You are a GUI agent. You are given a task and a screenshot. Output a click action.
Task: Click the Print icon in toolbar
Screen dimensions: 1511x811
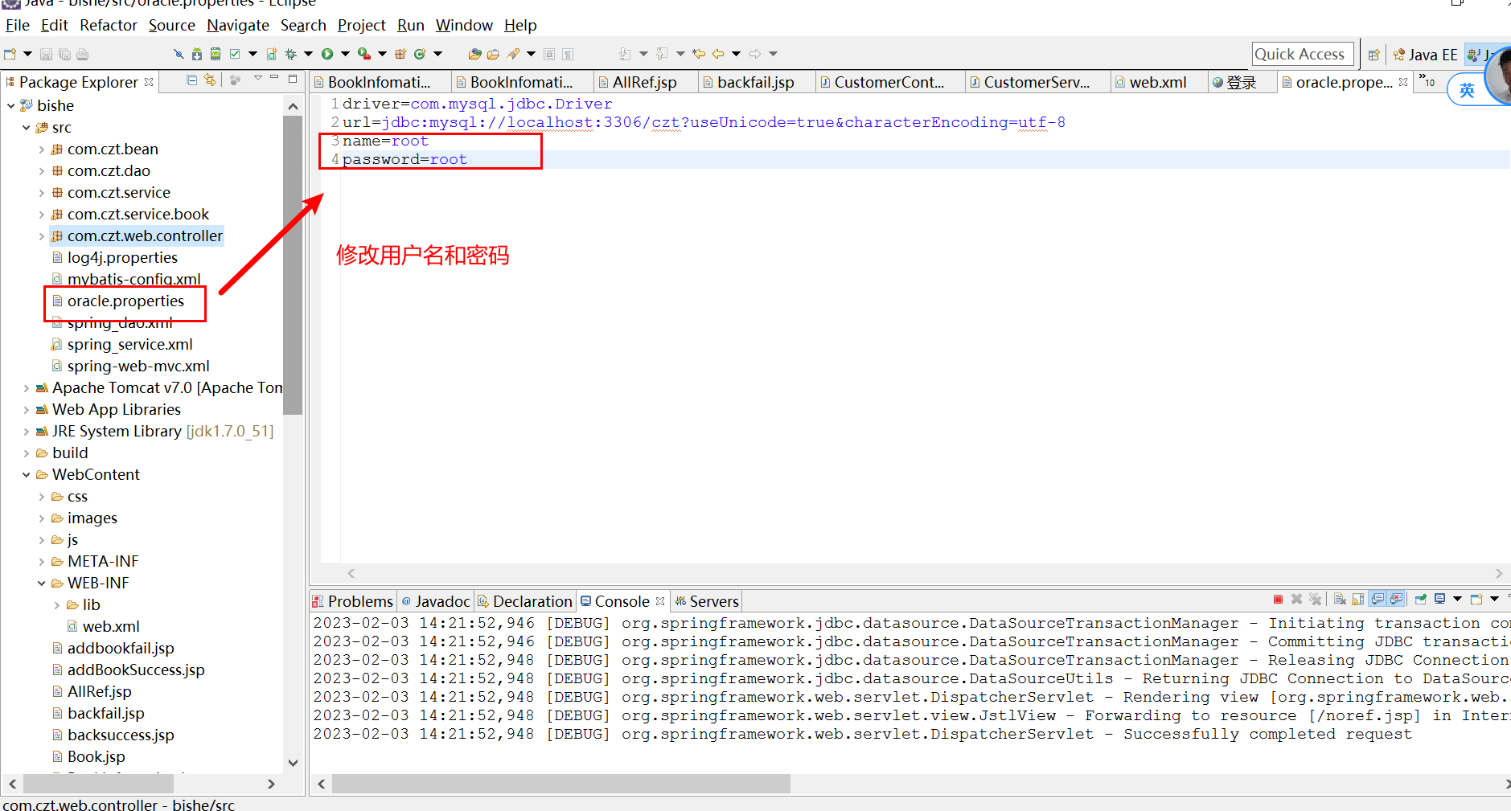82,54
